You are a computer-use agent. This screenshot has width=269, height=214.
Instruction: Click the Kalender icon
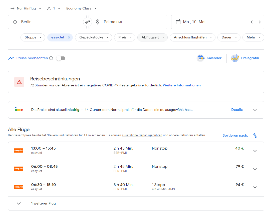[x=200, y=58]
